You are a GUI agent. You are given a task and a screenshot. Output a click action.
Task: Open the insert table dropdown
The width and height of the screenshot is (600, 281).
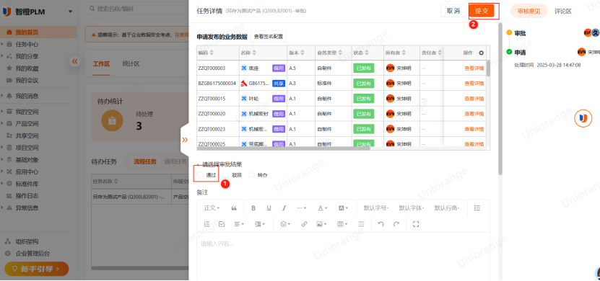342,224
